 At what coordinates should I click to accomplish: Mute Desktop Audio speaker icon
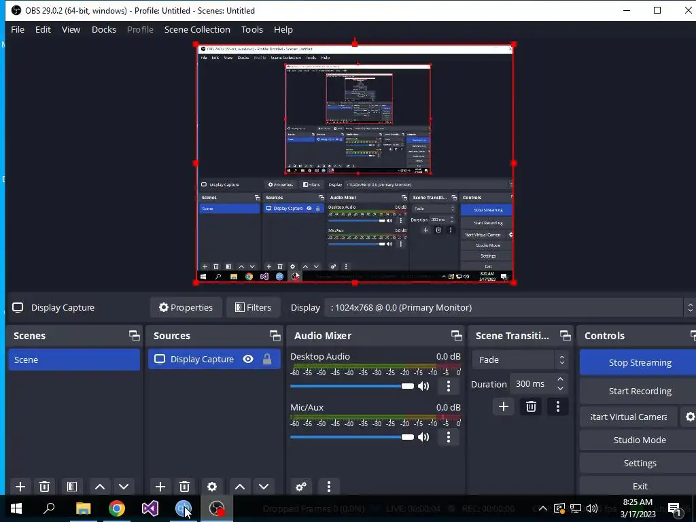pos(423,386)
